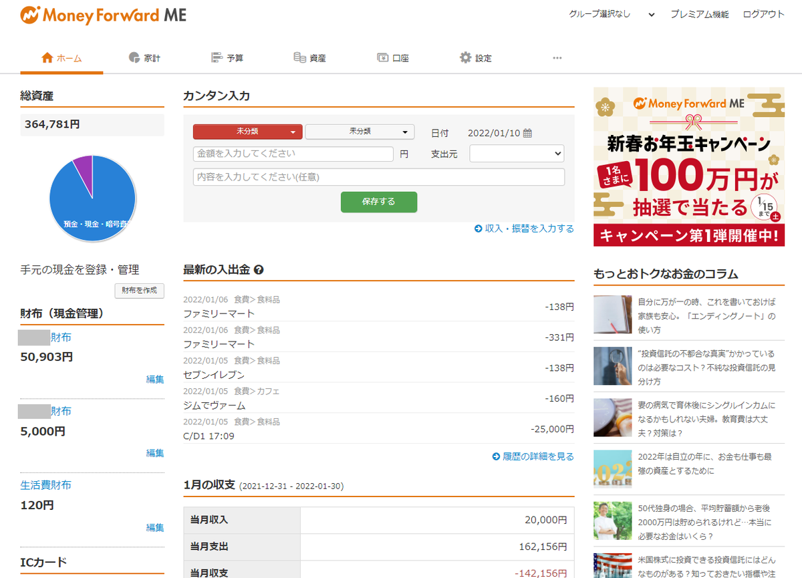
Task: Click the 資産 coin stack icon
Action: tap(300, 57)
